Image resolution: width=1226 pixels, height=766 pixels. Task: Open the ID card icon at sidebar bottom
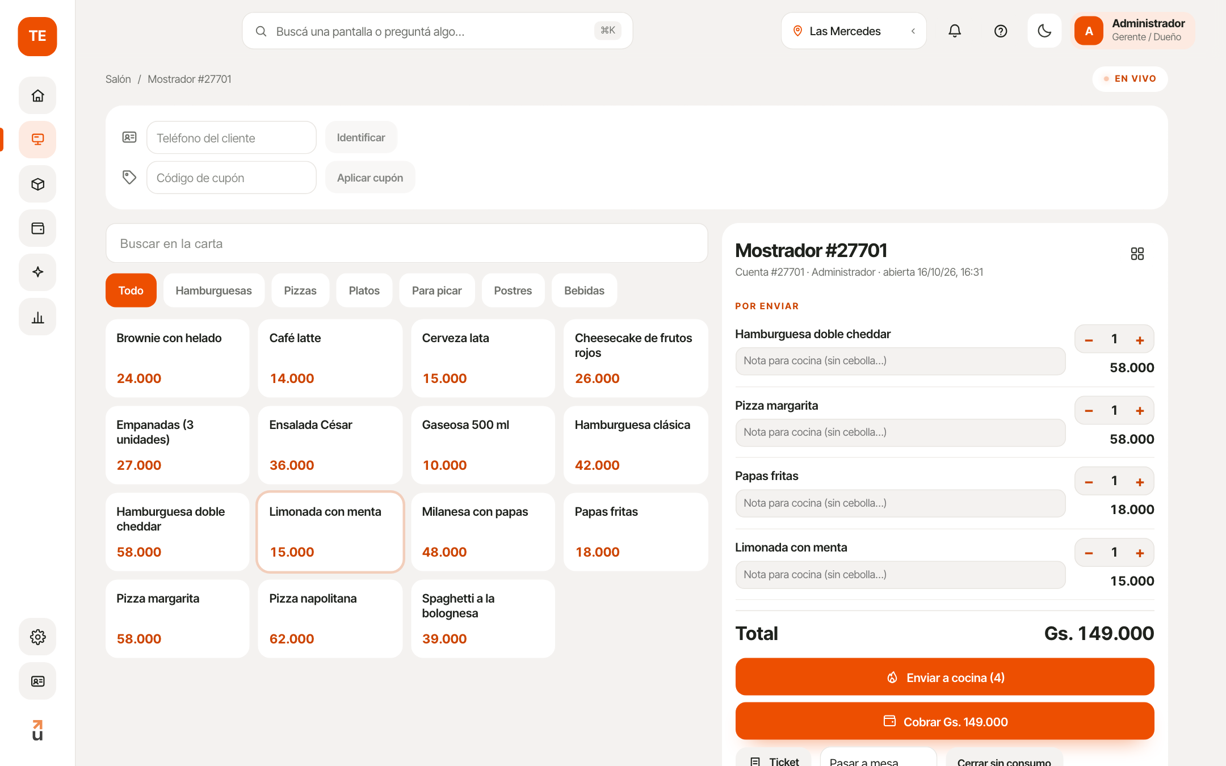click(37, 681)
